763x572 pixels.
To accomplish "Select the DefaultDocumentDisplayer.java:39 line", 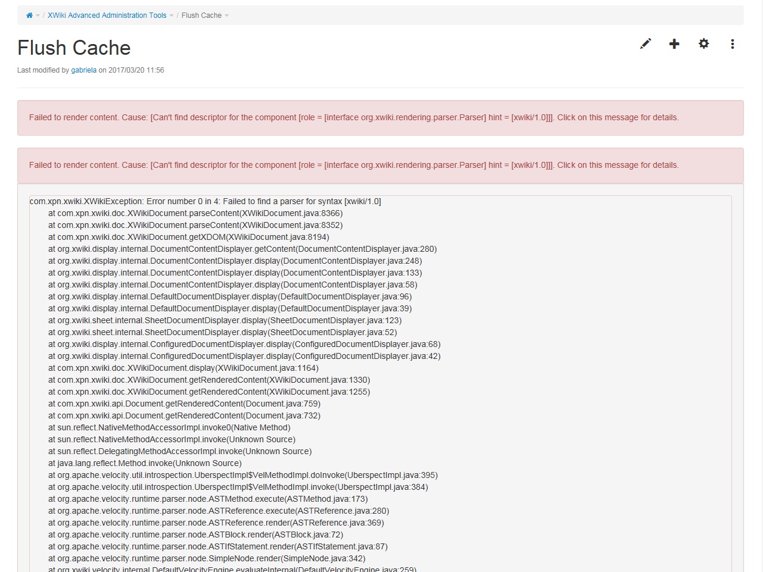I will pyautogui.click(x=230, y=308).
